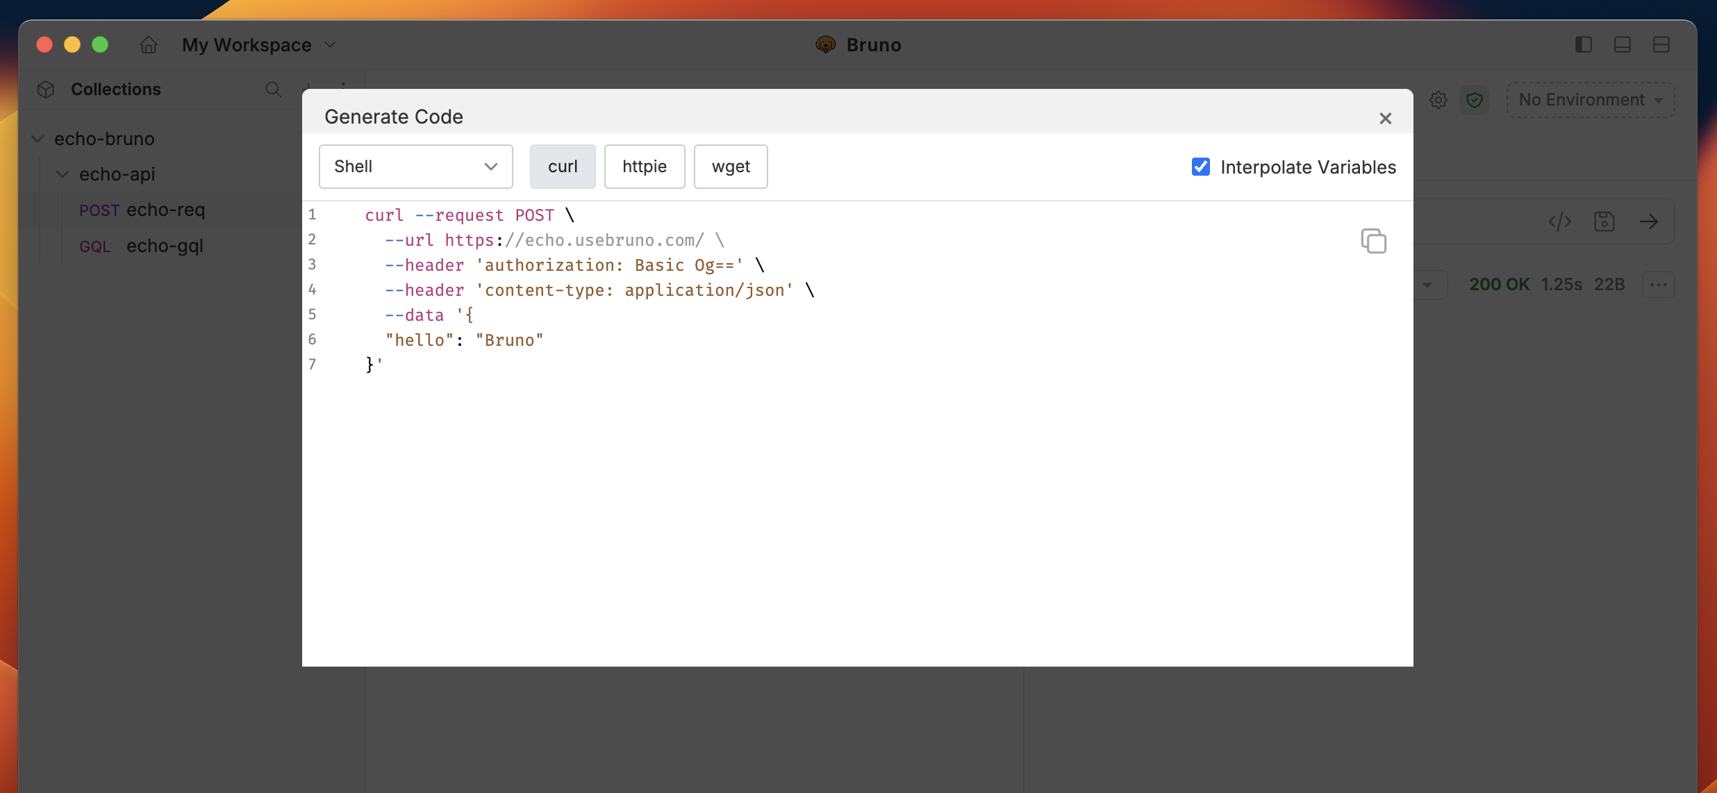
Task: Open the Bruno app settings gear
Action: [x=1438, y=99]
